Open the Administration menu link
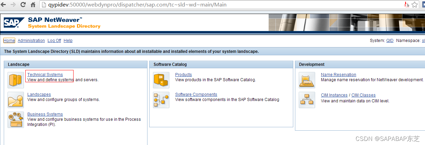425x145 pixels. tap(31, 41)
